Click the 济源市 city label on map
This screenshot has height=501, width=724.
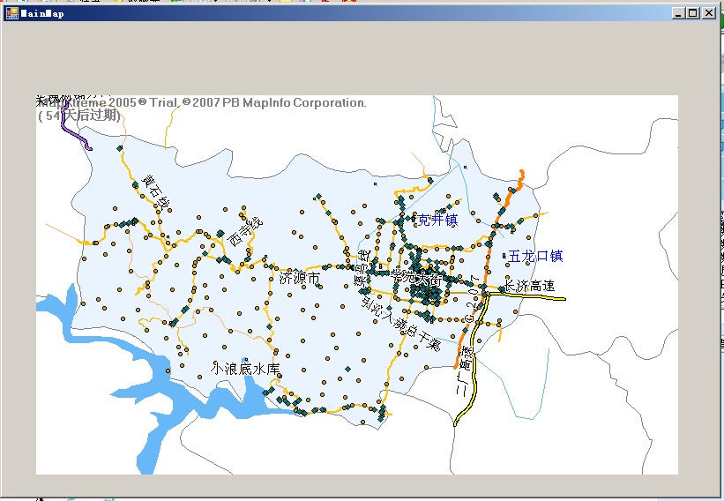[298, 278]
